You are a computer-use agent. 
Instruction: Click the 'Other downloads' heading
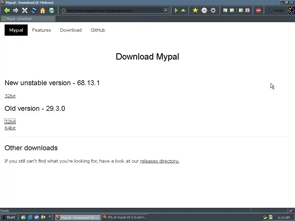(x=31, y=148)
